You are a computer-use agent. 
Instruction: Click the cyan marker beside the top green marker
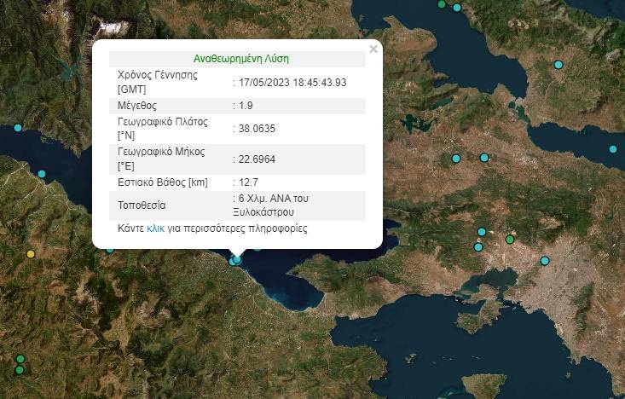click(x=458, y=8)
